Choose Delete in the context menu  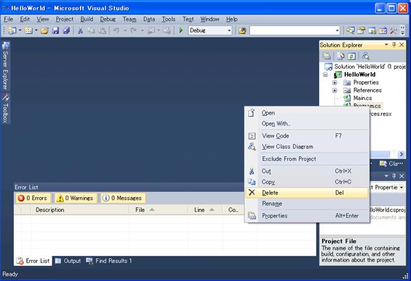coord(307,192)
